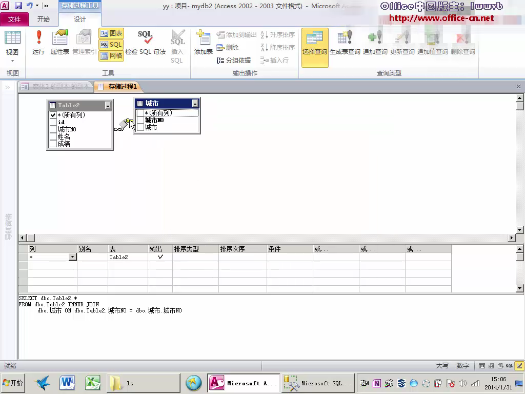Choose 追加值查询 append values query

point(432,43)
